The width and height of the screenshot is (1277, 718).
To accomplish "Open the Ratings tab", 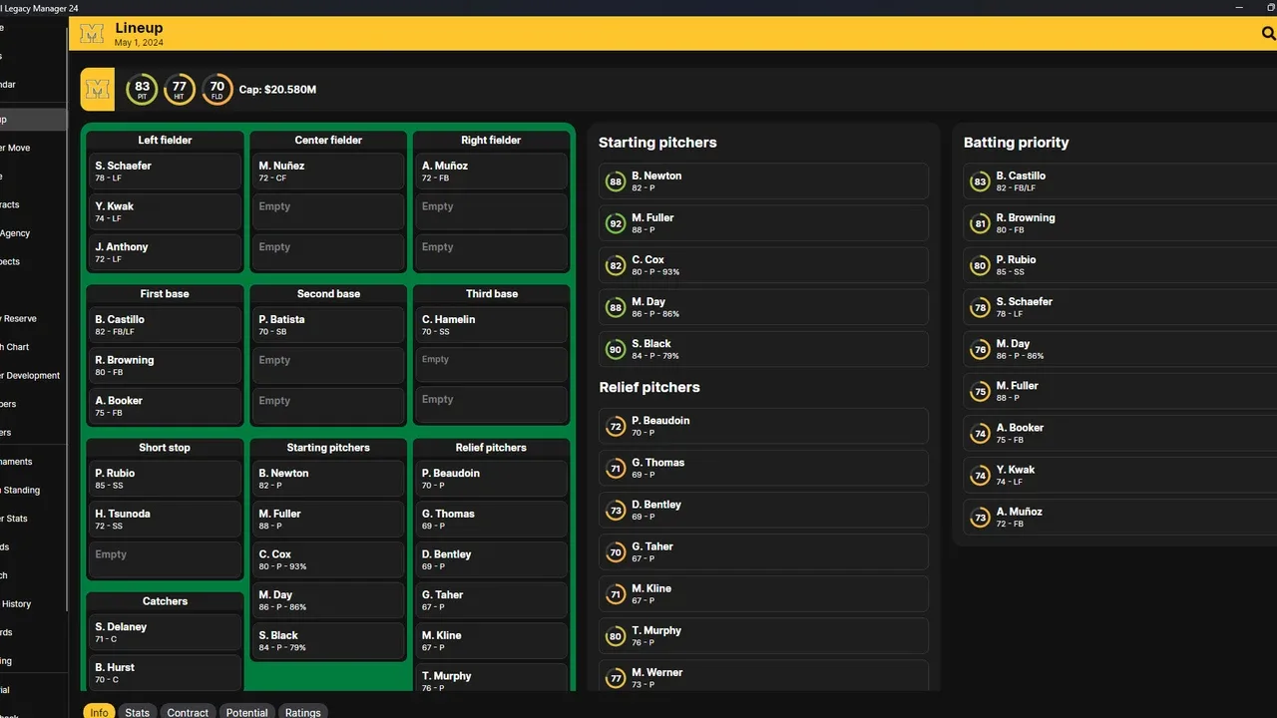I will pyautogui.click(x=302, y=712).
